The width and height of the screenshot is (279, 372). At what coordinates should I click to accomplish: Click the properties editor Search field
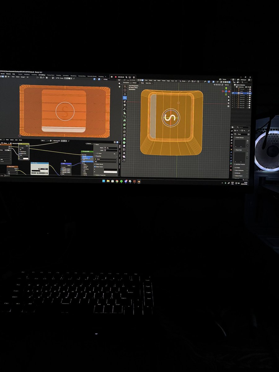click(243, 127)
